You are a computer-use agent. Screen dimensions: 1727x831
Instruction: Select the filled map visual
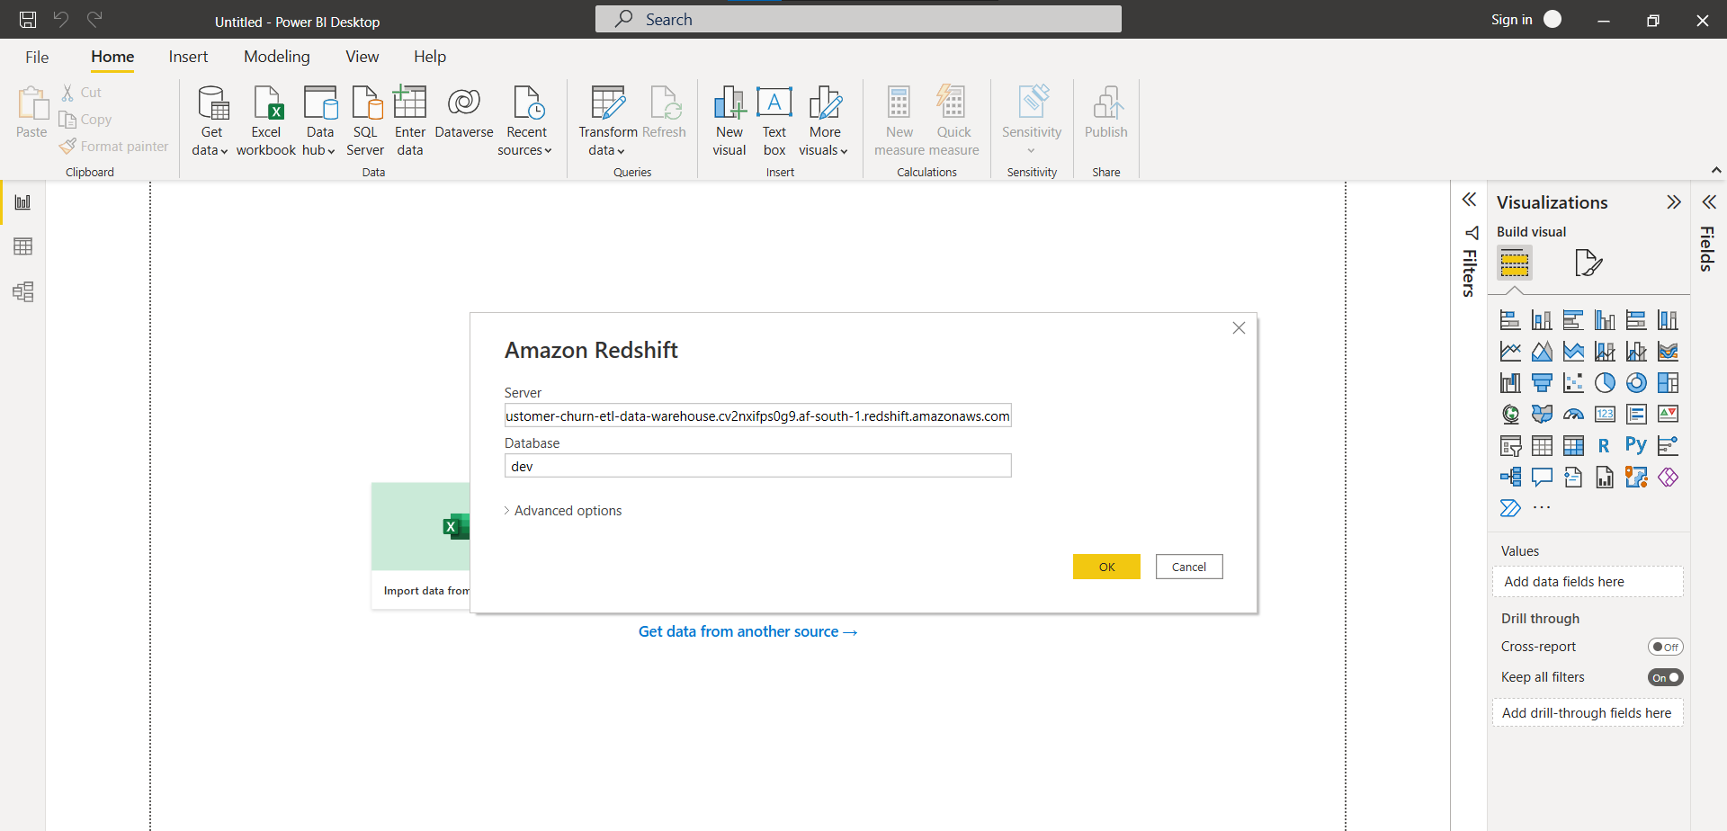1542,415
